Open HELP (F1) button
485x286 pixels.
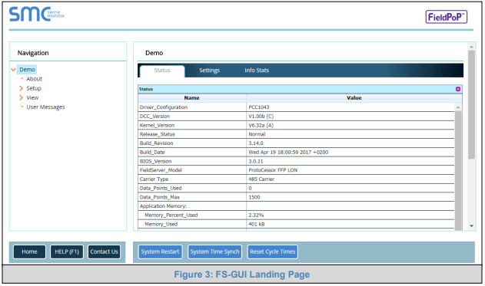(67, 251)
